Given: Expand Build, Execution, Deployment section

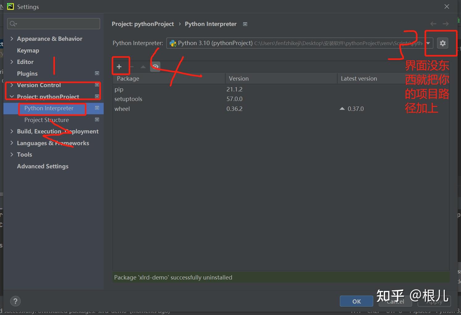Looking at the screenshot, I should (12, 131).
